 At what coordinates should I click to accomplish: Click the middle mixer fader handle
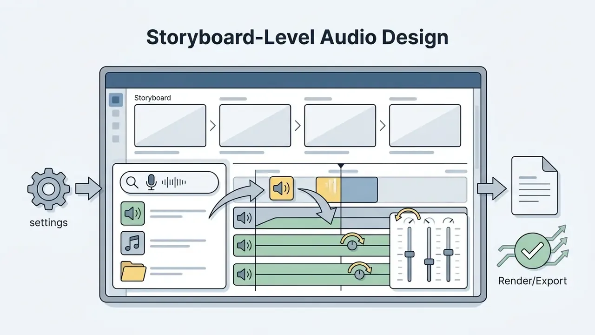click(x=429, y=262)
